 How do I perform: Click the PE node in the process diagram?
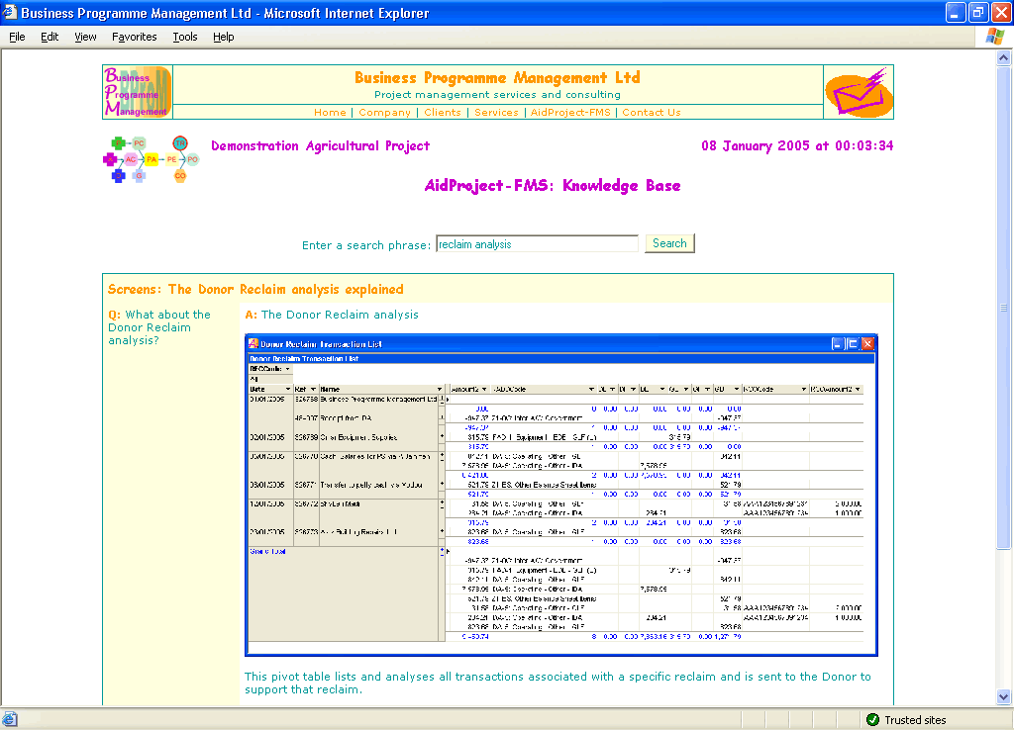[x=171, y=159]
